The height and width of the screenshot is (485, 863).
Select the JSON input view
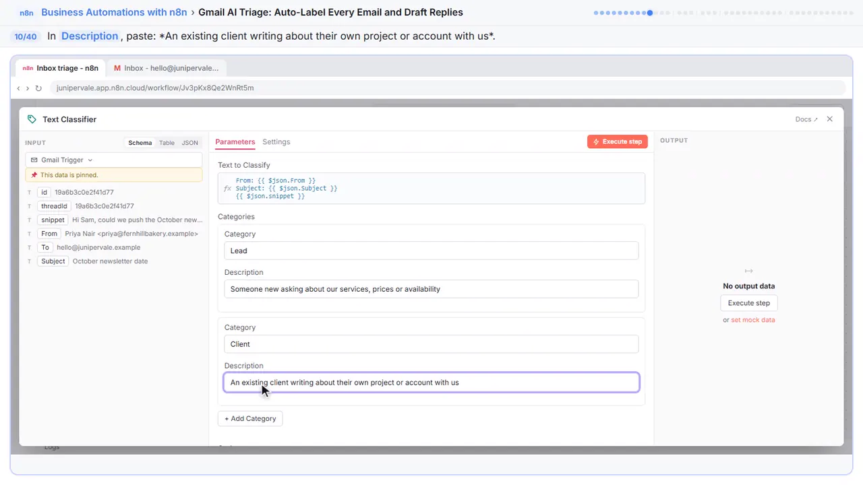tap(190, 143)
